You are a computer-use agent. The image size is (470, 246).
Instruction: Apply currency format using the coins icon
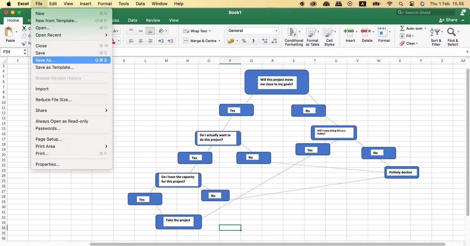[x=231, y=41]
